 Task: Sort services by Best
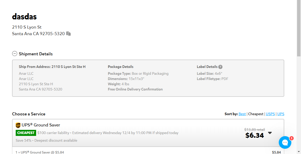pyautogui.click(x=242, y=114)
